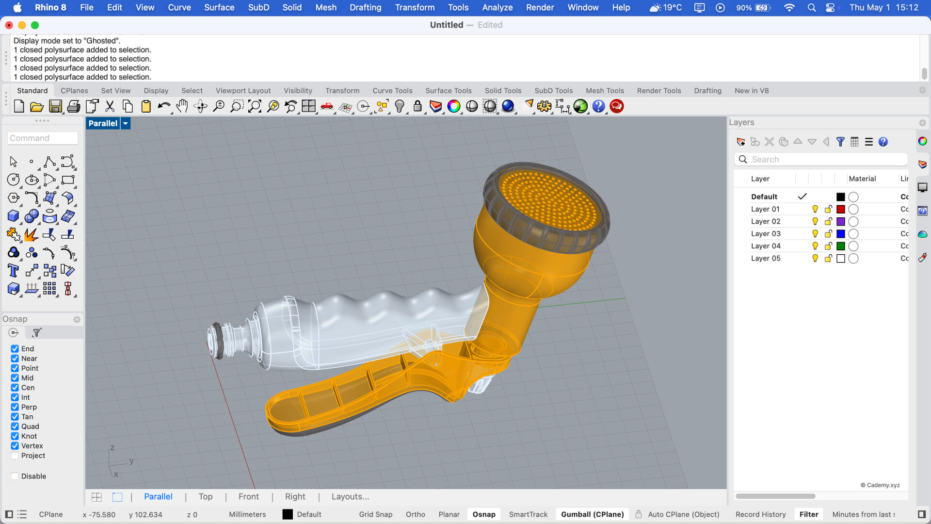Select the Pan hand tool
The image size is (931, 524).
pyautogui.click(x=182, y=106)
